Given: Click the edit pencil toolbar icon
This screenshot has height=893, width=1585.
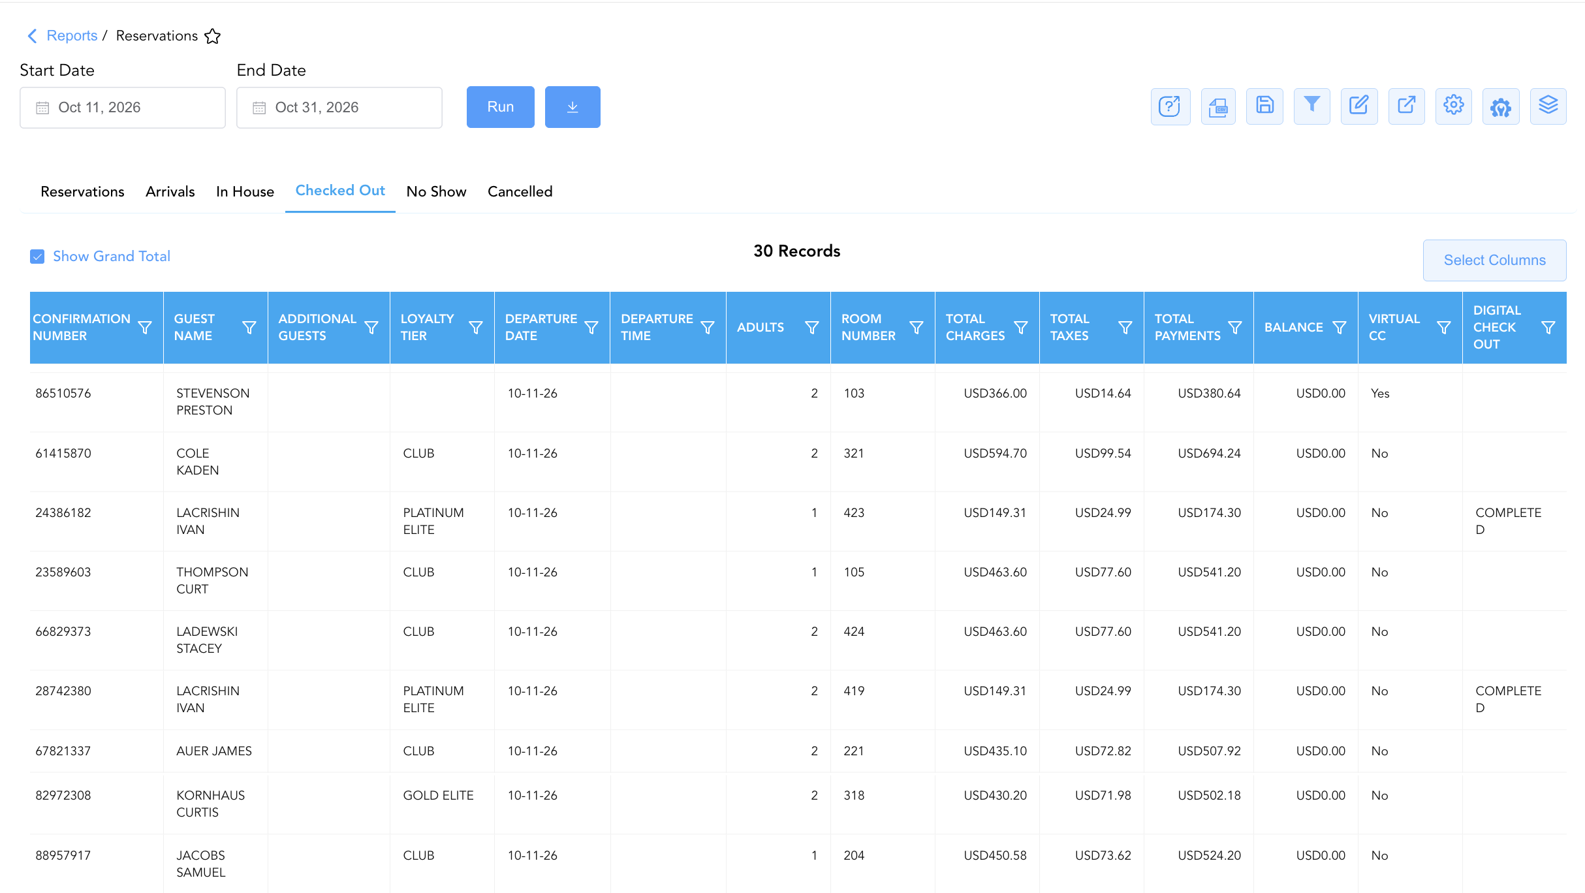Looking at the screenshot, I should pos(1359,106).
